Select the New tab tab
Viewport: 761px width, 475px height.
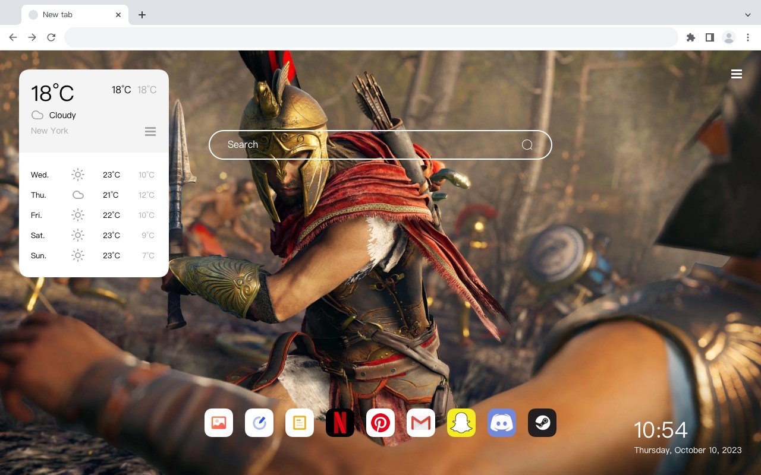coord(75,15)
